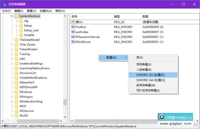Open the 编辑(E) menu
Screen dimensions: 200x129
19,11
